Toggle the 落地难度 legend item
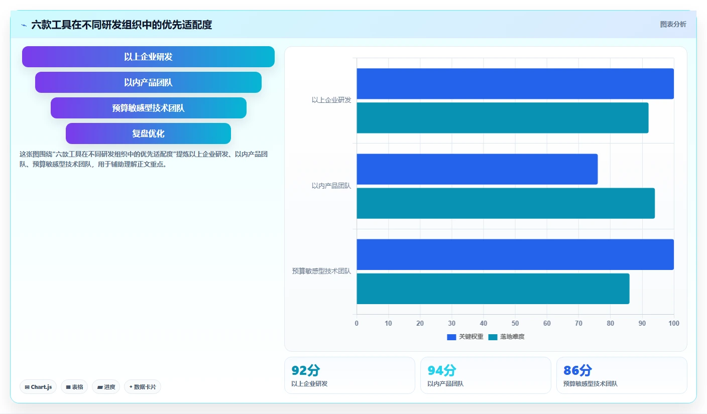Viewport: 707px width, 414px height. (x=506, y=337)
